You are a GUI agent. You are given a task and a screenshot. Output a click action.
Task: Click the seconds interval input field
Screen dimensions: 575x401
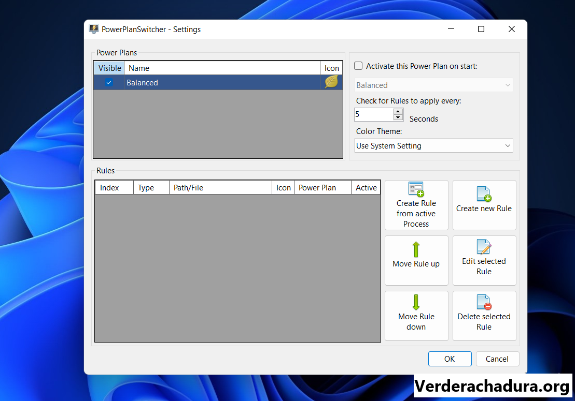374,114
